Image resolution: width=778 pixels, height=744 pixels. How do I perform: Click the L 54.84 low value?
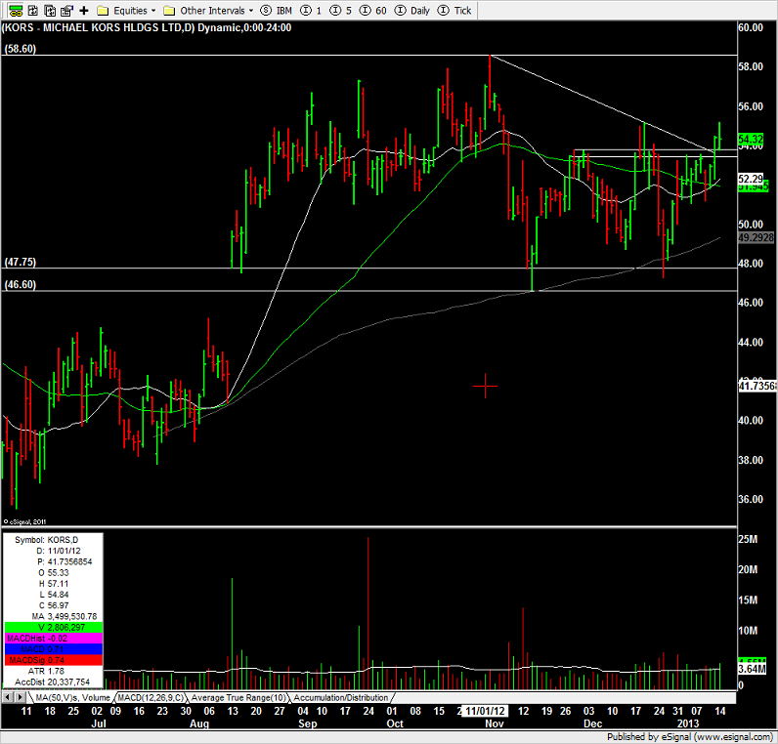point(53,595)
